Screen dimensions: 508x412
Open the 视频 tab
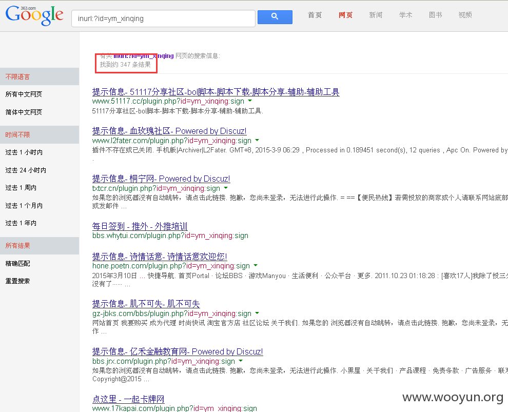(465, 15)
